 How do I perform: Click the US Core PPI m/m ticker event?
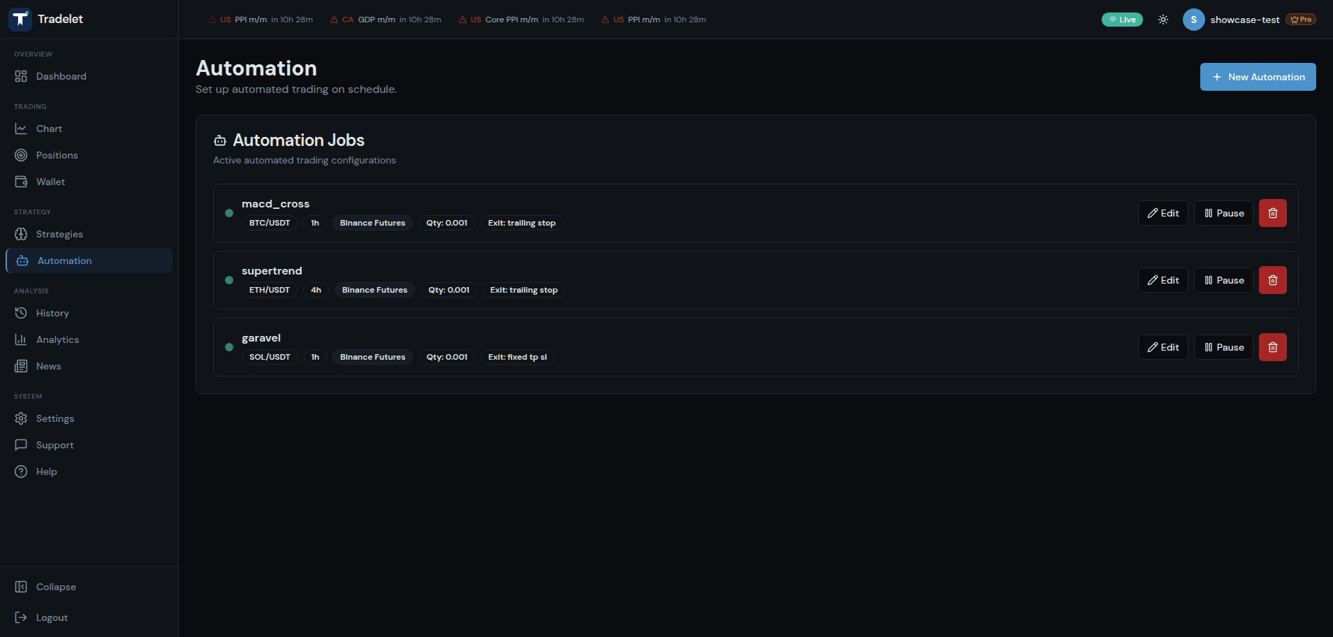(x=521, y=20)
